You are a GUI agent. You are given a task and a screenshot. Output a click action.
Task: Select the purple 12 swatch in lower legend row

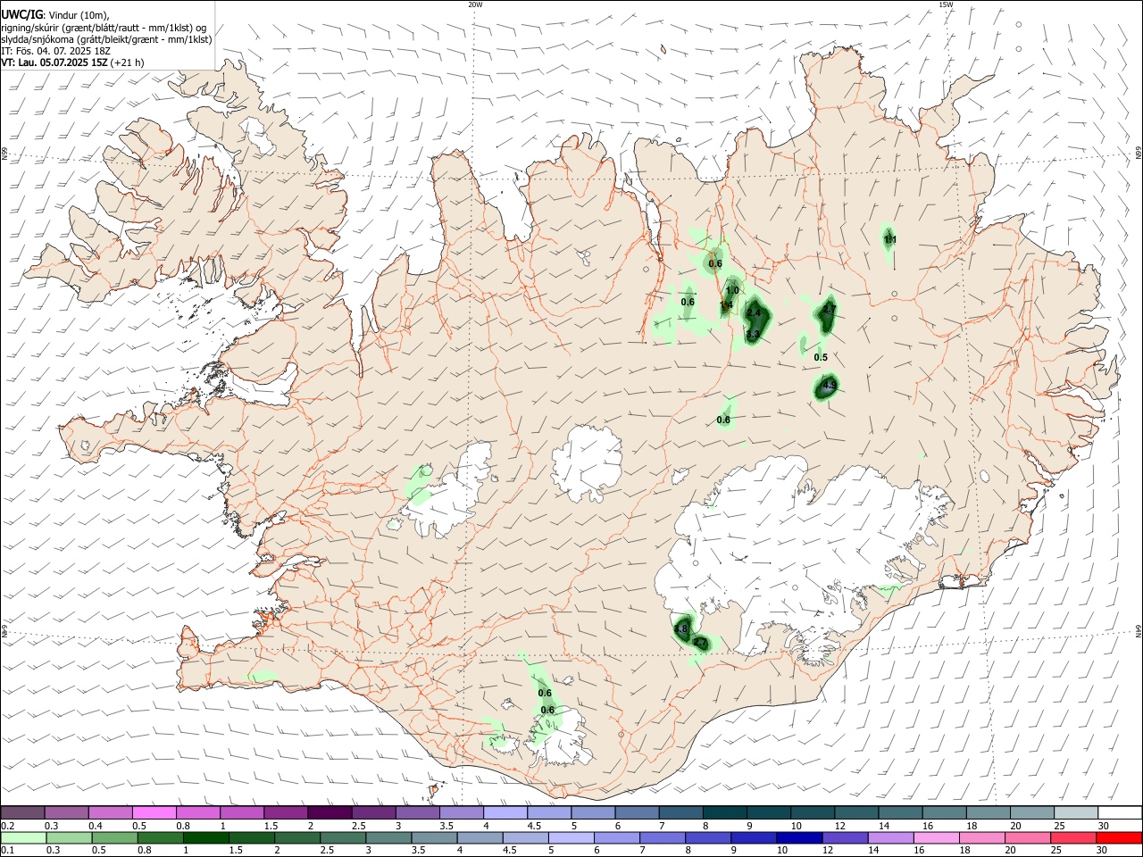[846, 837]
